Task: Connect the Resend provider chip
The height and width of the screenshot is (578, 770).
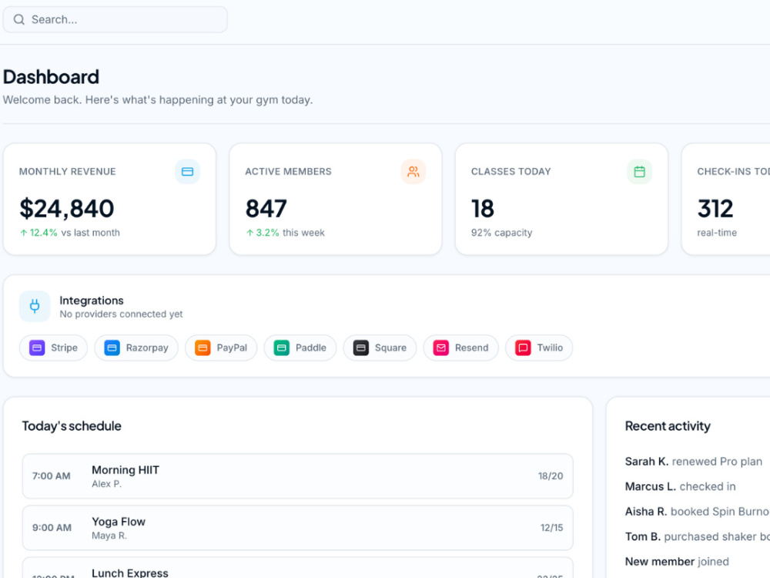Action: pyautogui.click(x=461, y=348)
